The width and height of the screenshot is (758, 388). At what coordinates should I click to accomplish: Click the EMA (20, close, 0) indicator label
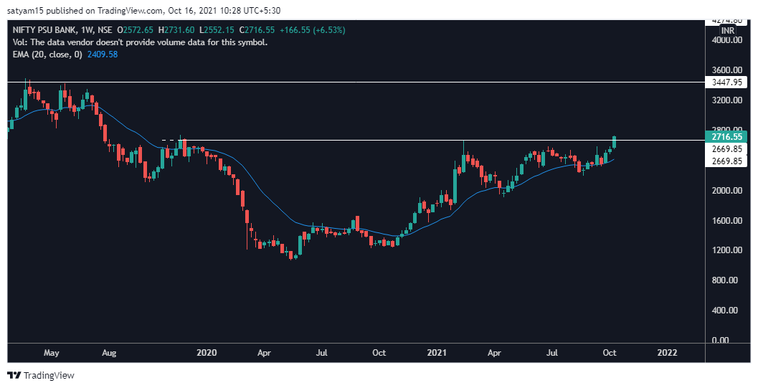pyautogui.click(x=47, y=55)
